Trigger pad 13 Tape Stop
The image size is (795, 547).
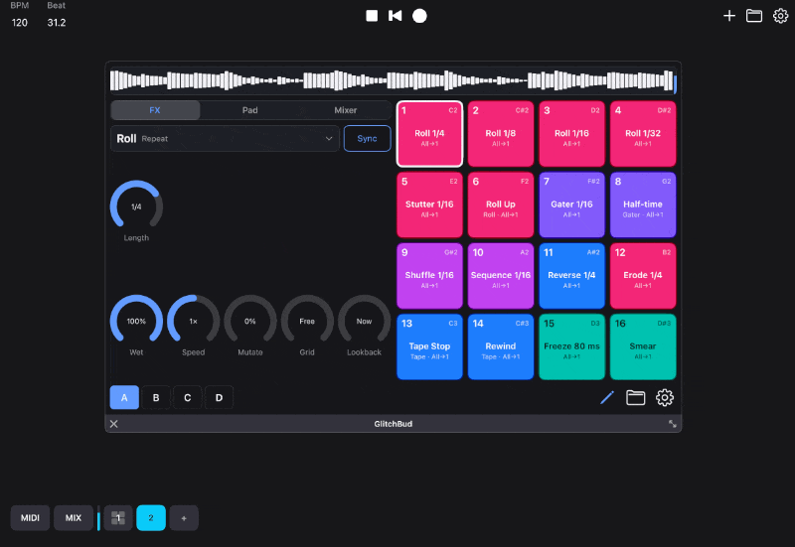(x=429, y=346)
